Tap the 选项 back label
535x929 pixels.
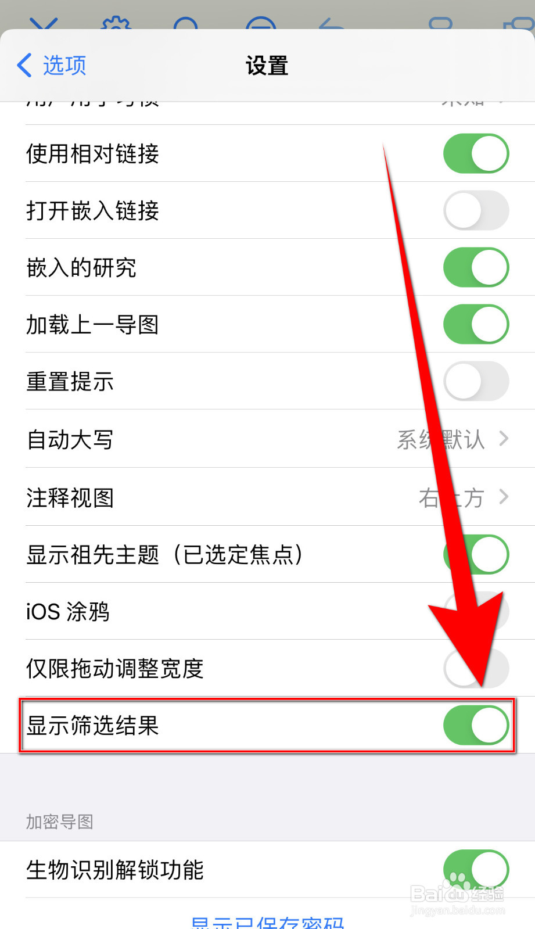pos(64,65)
